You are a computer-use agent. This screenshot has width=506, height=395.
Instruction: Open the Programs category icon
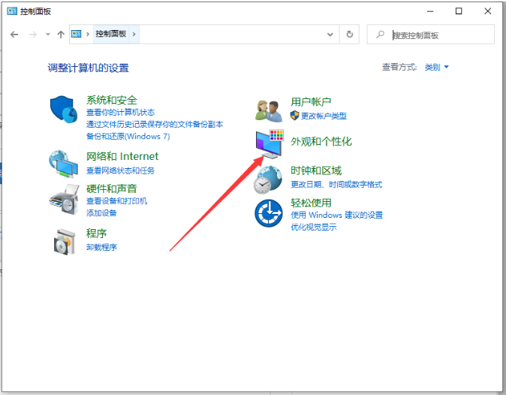pos(64,240)
